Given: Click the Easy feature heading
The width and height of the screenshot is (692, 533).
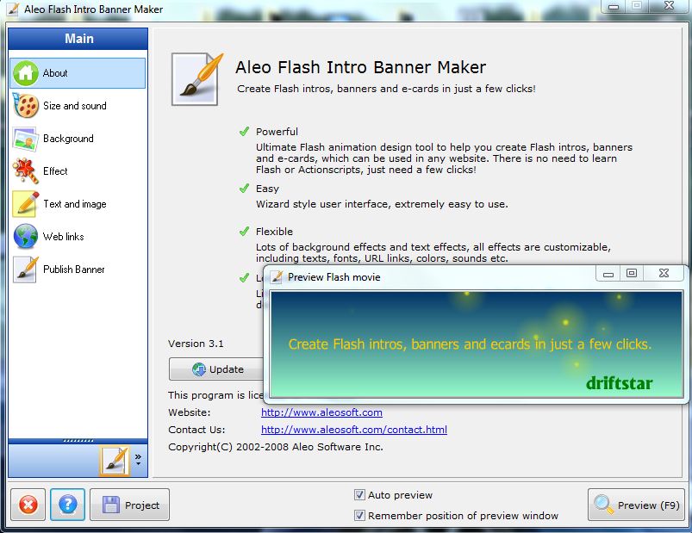Looking at the screenshot, I should 267,189.
